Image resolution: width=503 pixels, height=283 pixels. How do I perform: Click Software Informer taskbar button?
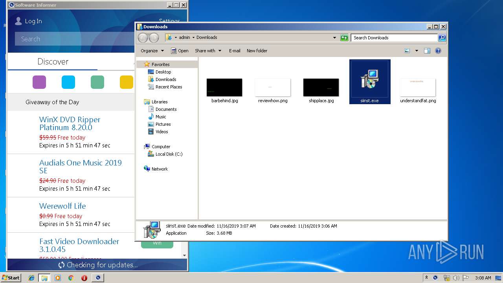point(98,278)
